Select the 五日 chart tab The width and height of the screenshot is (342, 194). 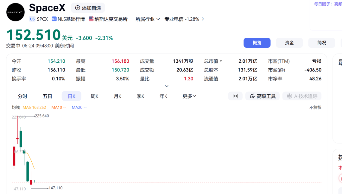point(47,96)
